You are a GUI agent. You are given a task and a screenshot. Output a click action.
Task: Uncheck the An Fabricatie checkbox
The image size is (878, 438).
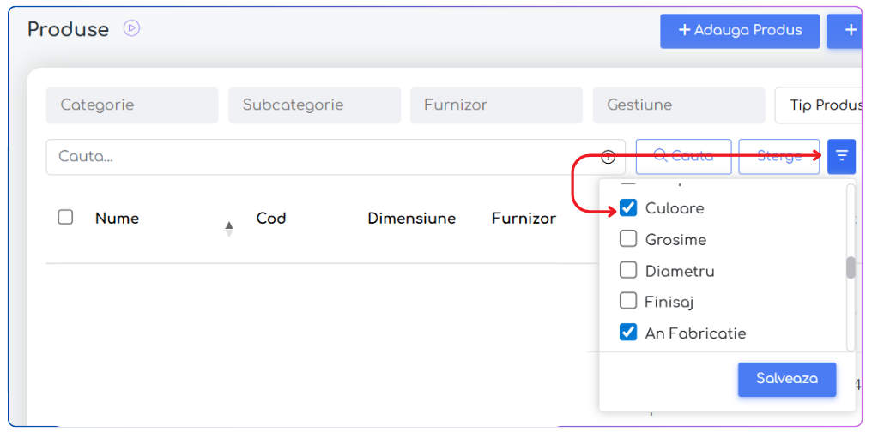628,333
